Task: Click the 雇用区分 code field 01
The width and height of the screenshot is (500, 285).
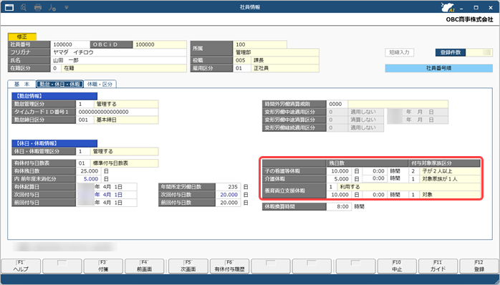Action: pos(242,68)
